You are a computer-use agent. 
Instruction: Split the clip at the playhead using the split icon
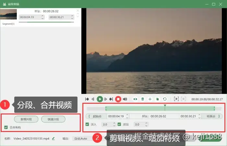(x=135, y=99)
